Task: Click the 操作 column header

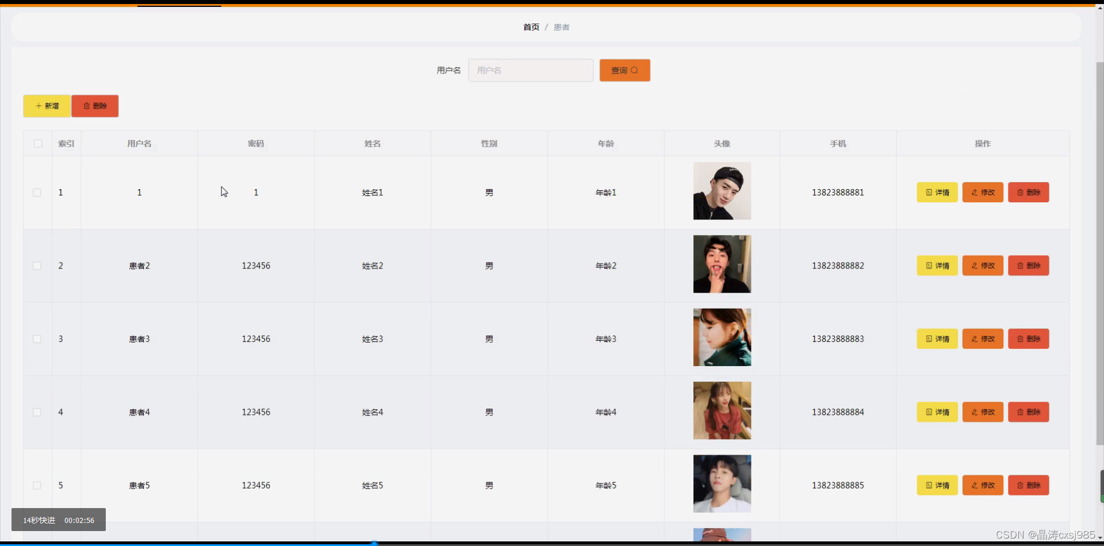Action: coord(983,144)
